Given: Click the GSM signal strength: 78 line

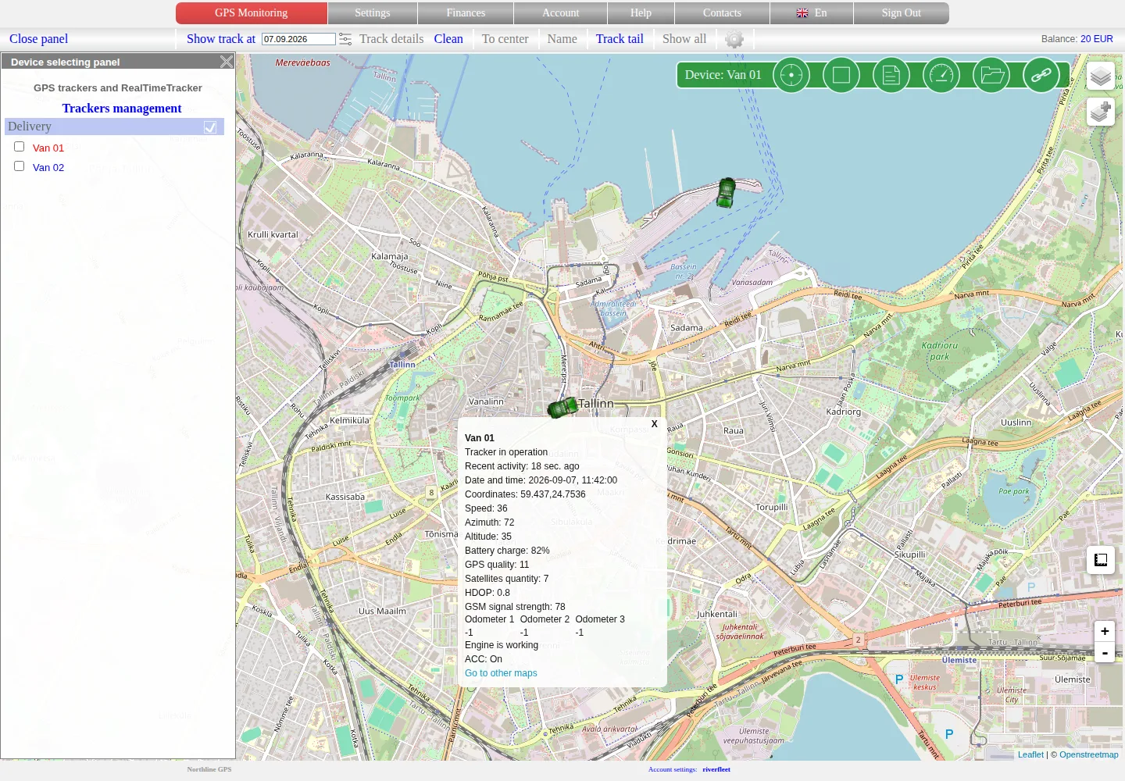Looking at the screenshot, I should (x=515, y=607).
